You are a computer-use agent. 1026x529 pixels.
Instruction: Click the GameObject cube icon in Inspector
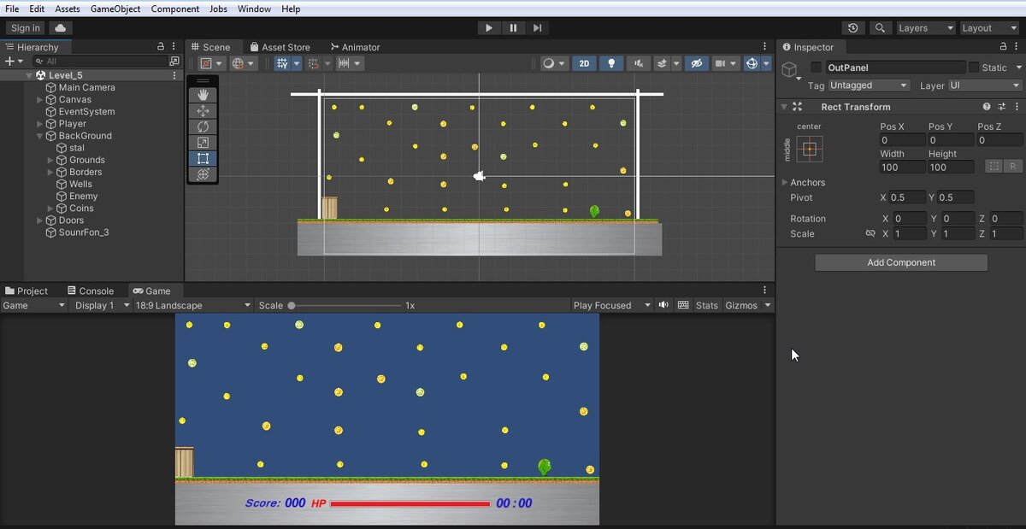tap(789, 68)
